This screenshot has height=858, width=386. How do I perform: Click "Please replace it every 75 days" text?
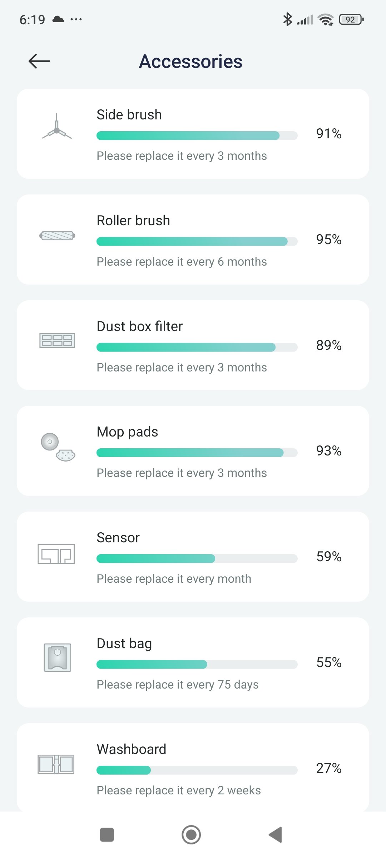[x=178, y=685]
